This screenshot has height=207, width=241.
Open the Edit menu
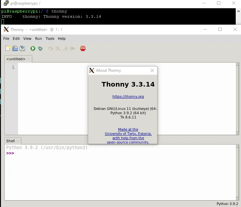(16, 39)
